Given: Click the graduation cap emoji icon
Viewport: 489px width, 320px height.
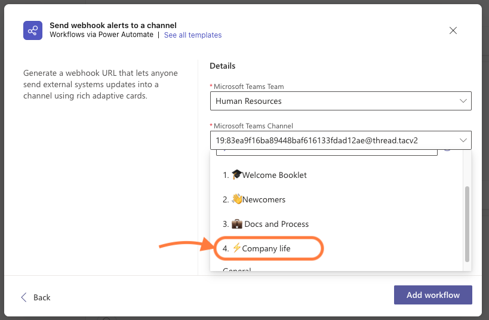Looking at the screenshot, I should tap(236, 175).
